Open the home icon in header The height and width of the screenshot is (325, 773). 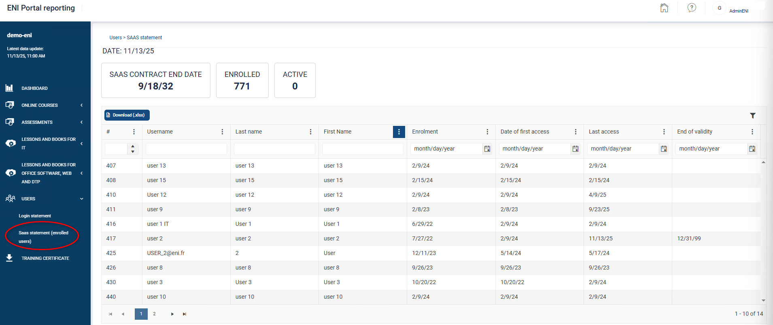tap(664, 8)
